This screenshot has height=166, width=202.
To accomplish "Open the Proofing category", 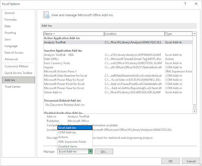I will [10, 33].
